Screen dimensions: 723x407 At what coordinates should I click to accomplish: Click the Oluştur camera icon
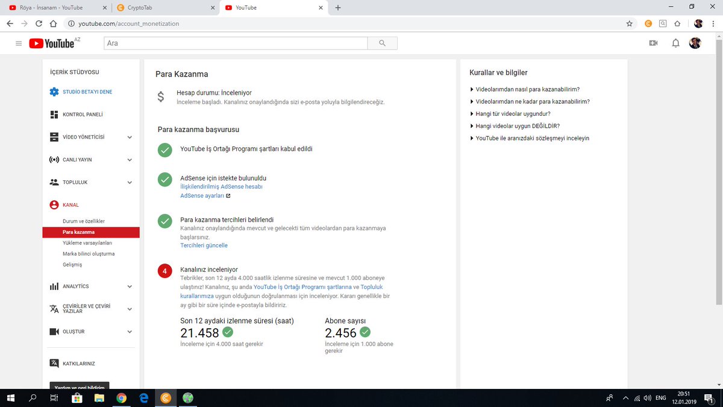pos(54,332)
